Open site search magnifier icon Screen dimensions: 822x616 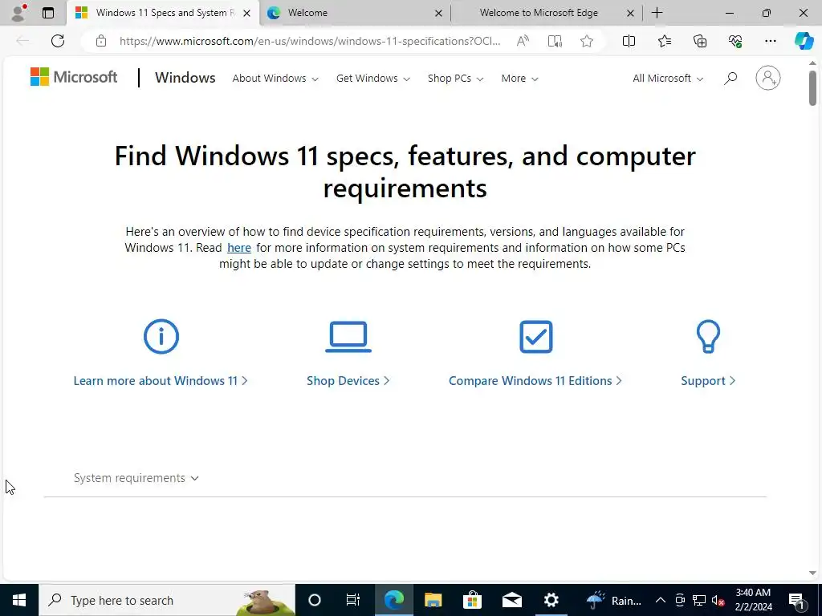click(x=730, y=79)
